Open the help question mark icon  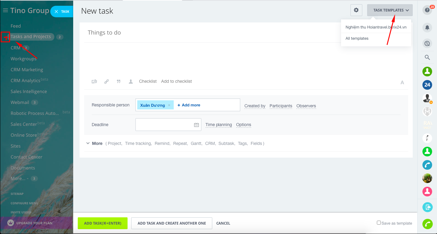(x=427, y=10)
